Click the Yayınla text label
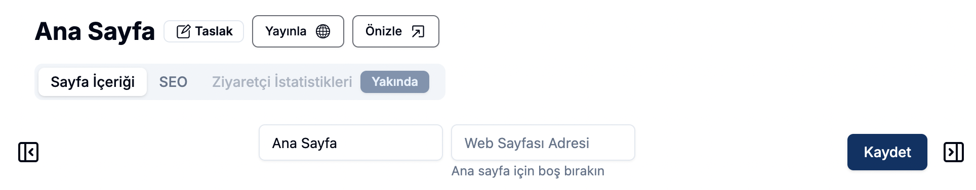The height and width of the screenshot is (190, 976). click(x=286, y=31)
